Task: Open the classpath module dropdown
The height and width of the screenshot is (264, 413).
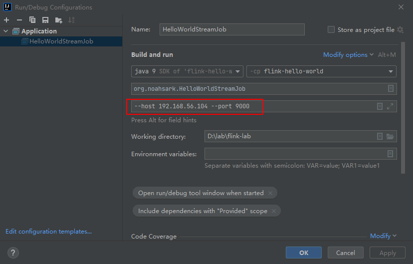Action: [x=321, y=71]
